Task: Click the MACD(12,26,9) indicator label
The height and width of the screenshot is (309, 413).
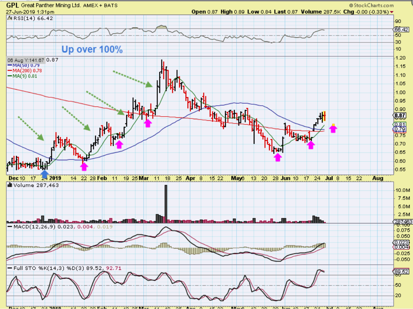Action: (x=34, y=227)
